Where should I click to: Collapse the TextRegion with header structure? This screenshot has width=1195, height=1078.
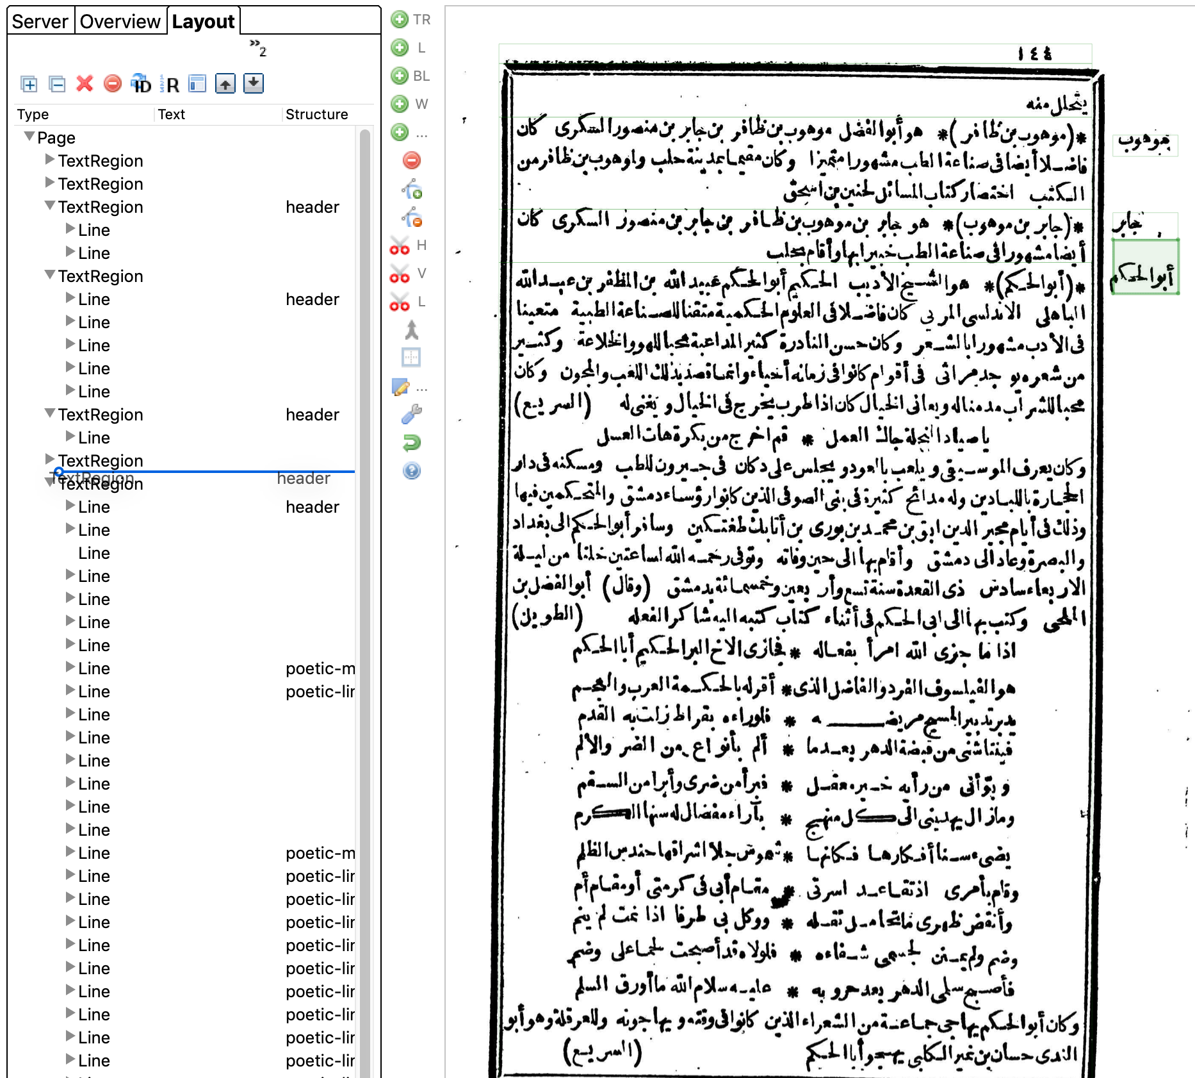[x=49, y=206]
